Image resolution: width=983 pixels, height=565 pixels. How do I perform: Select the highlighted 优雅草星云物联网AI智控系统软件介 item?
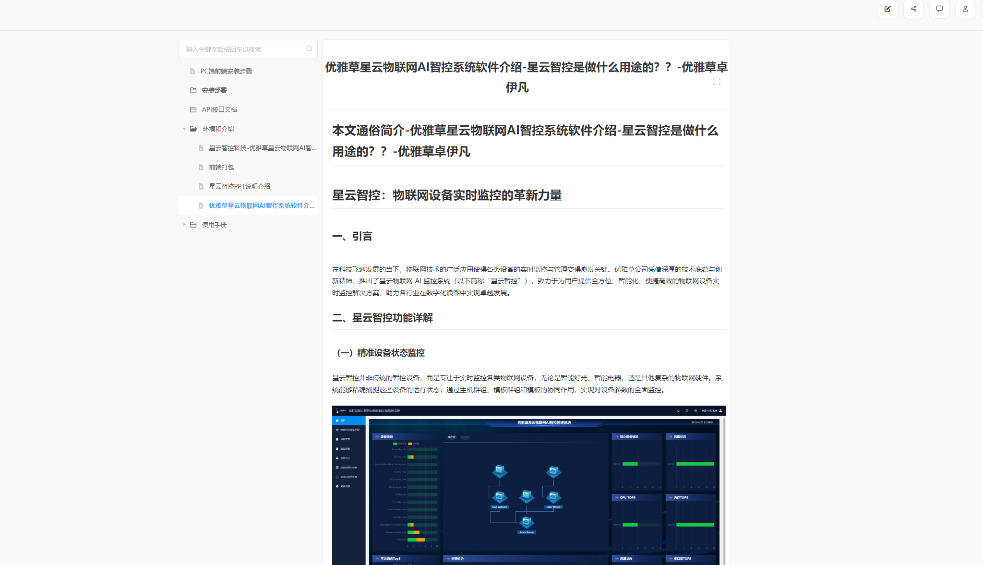click(x=261, y=205)
